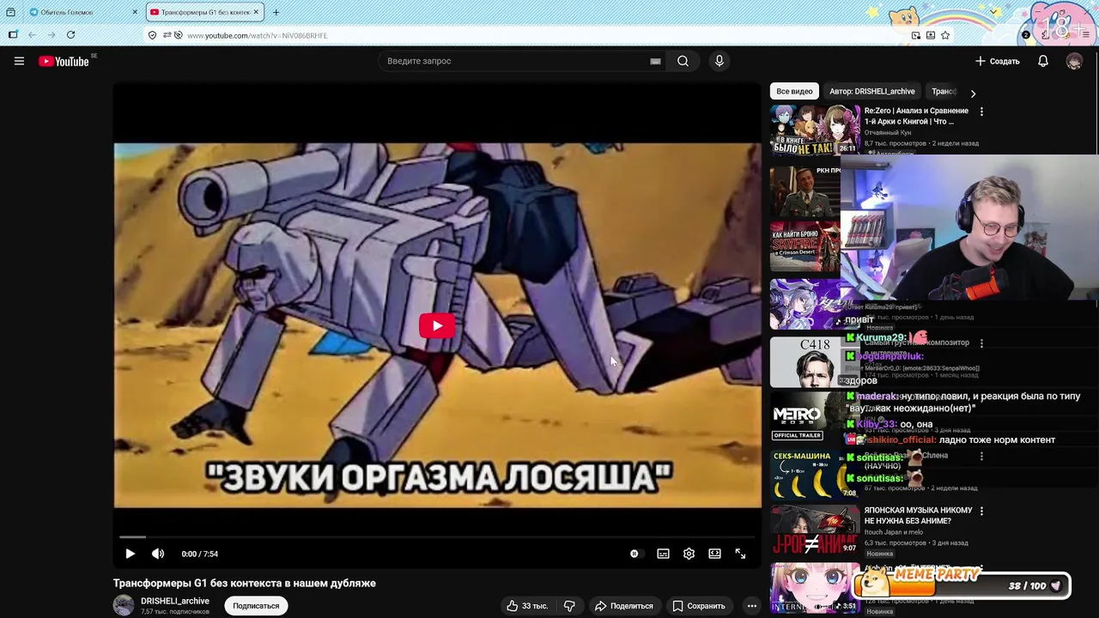Viewport: 1099px width, 618px height.
Task: Click the save-page icon in address bar
Action: click(x=931, y=35)
